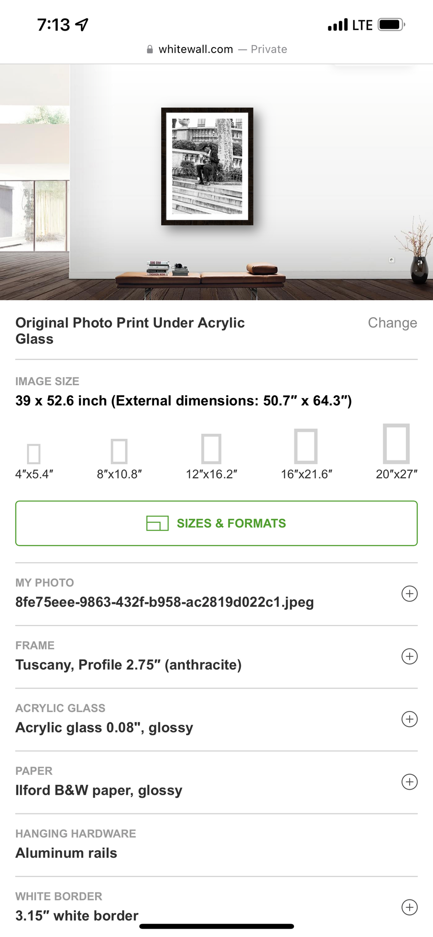Pick the 12"x16.2" size icon
The height and width of the screenshot is (937, 433).
211,448
